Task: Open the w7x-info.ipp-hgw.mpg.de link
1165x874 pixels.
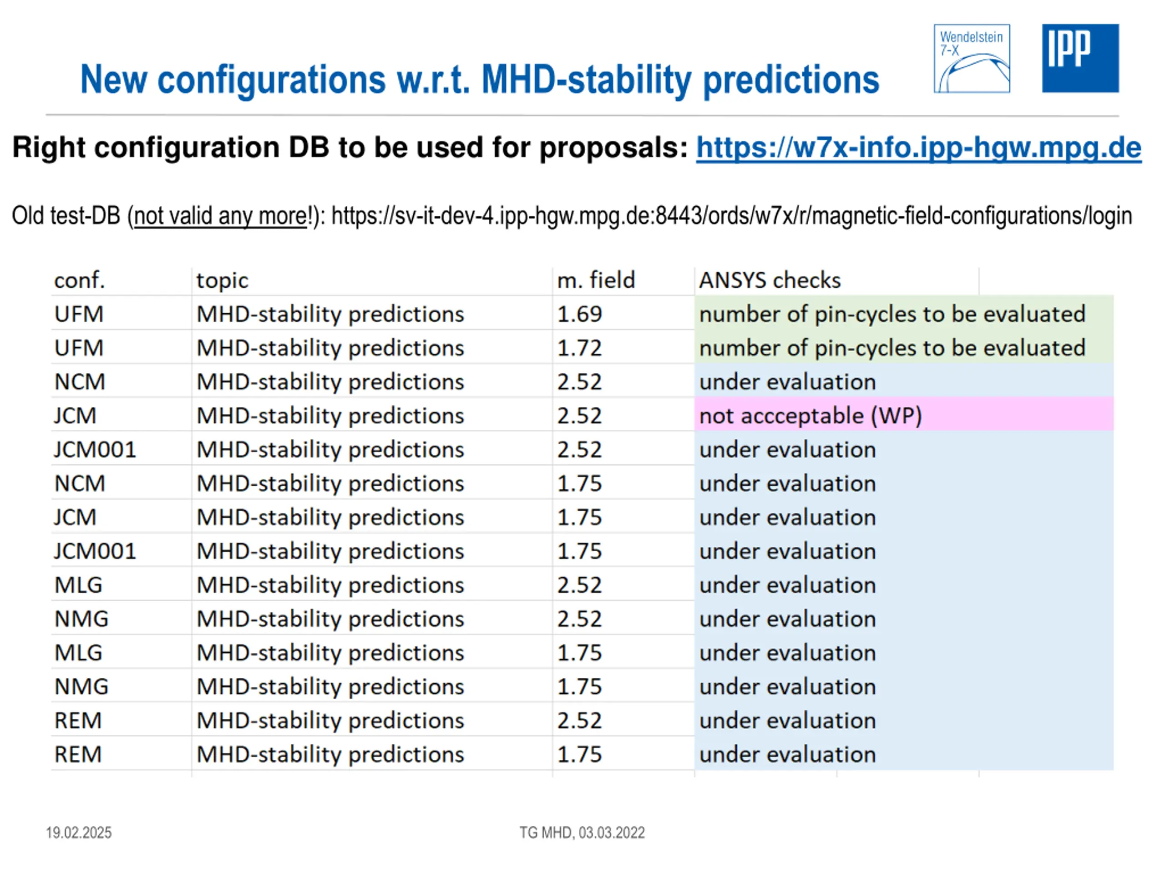Action: [x=918, y=147]
